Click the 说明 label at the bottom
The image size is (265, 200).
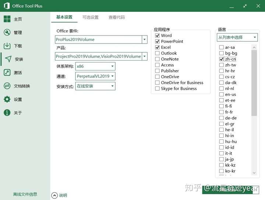[63, 195]
